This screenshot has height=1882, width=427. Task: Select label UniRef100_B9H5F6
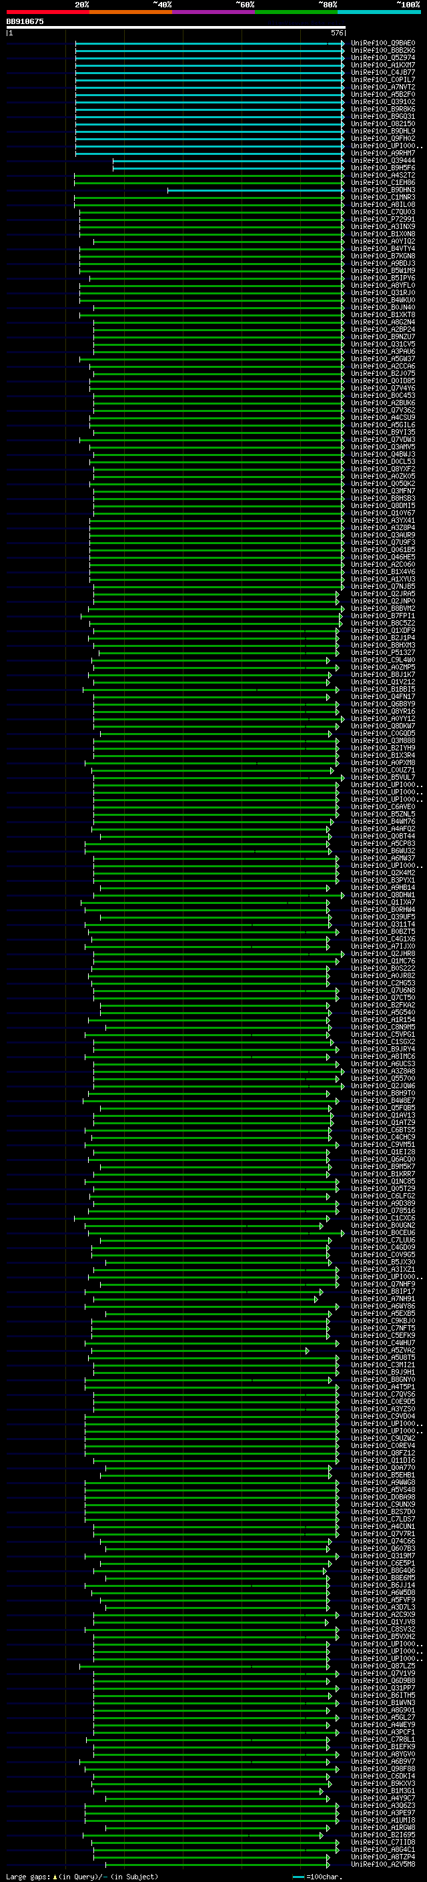[x=383, y=168]
